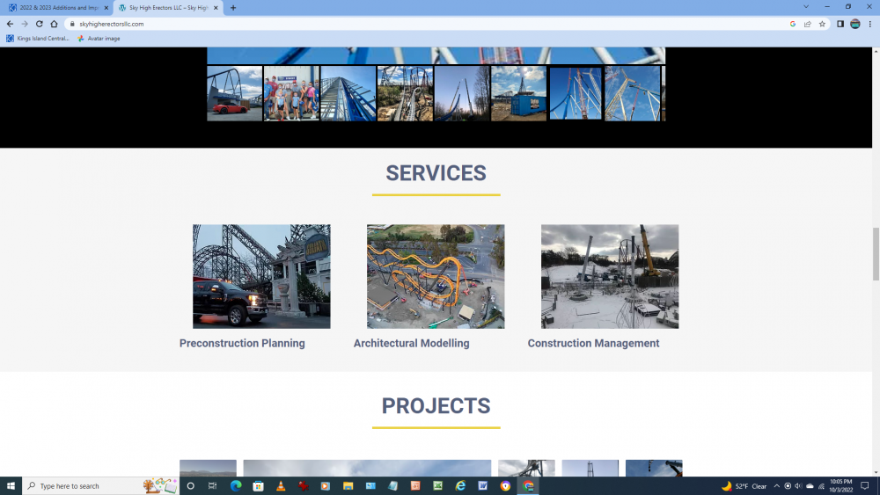The image size is (880, 495).
Task: Open the browser side panel icon
Action: coord(840,24)
